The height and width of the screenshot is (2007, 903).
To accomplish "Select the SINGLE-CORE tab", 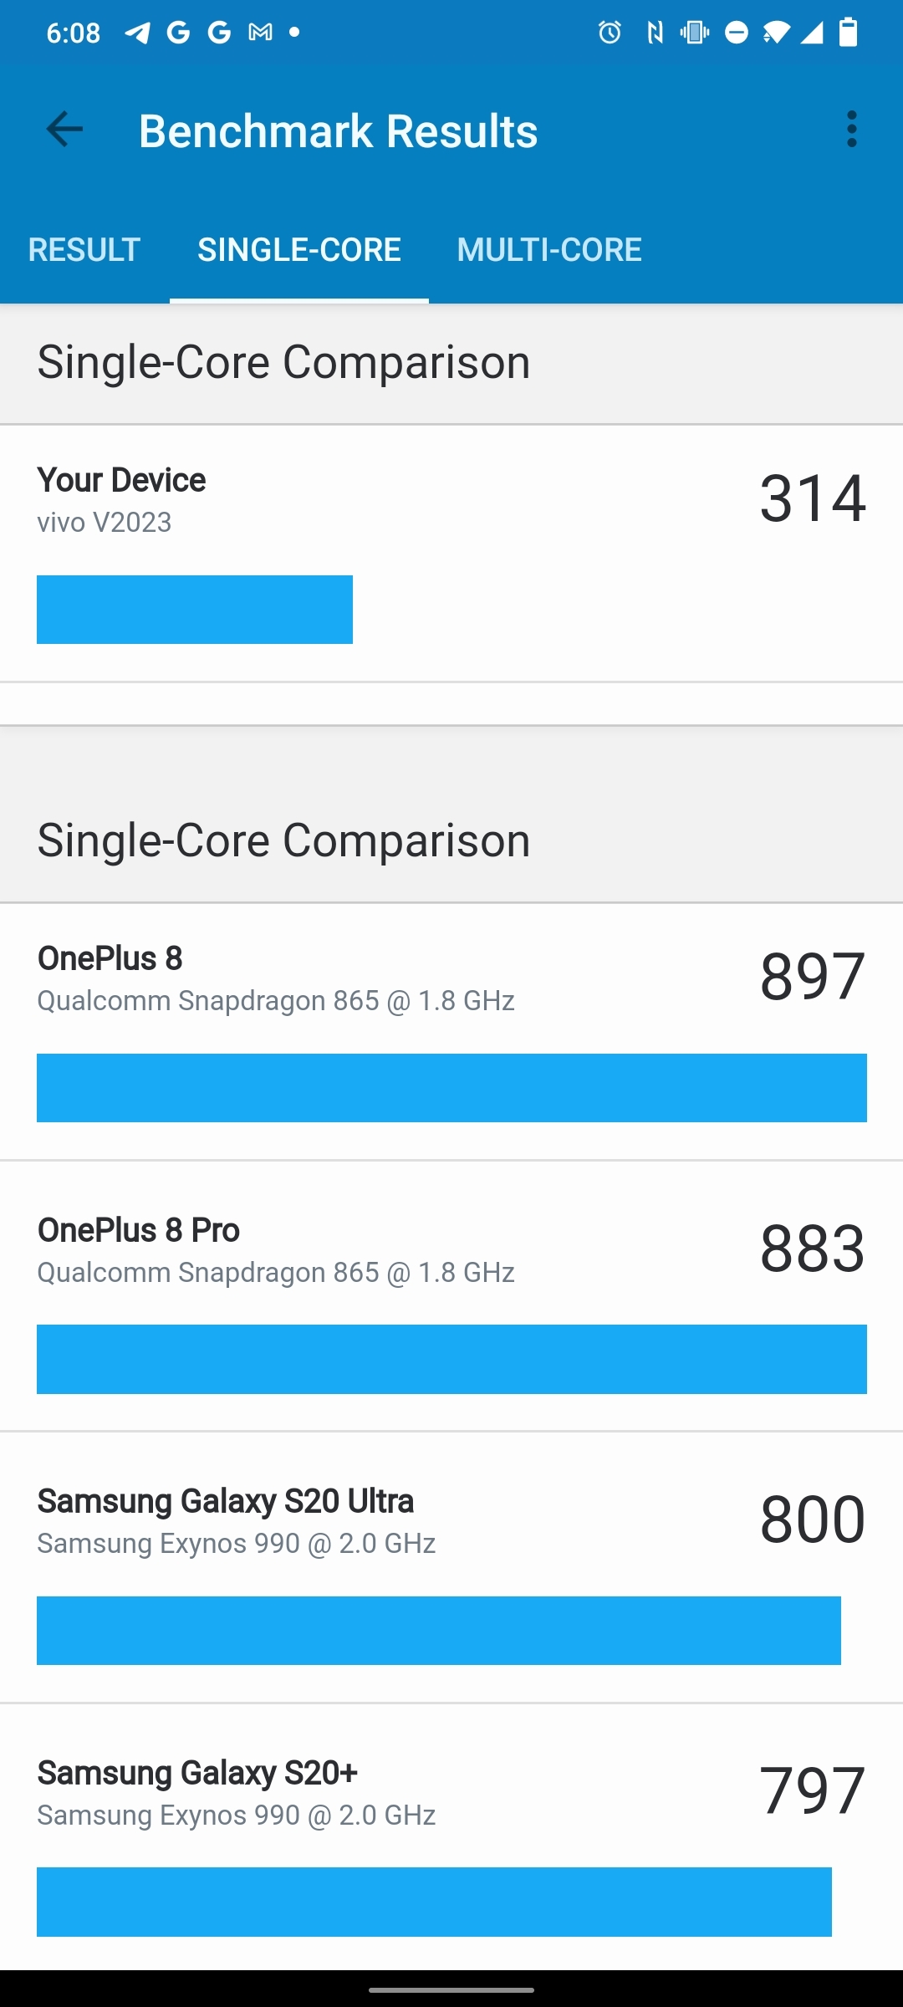I will click(x=299, y=250).
